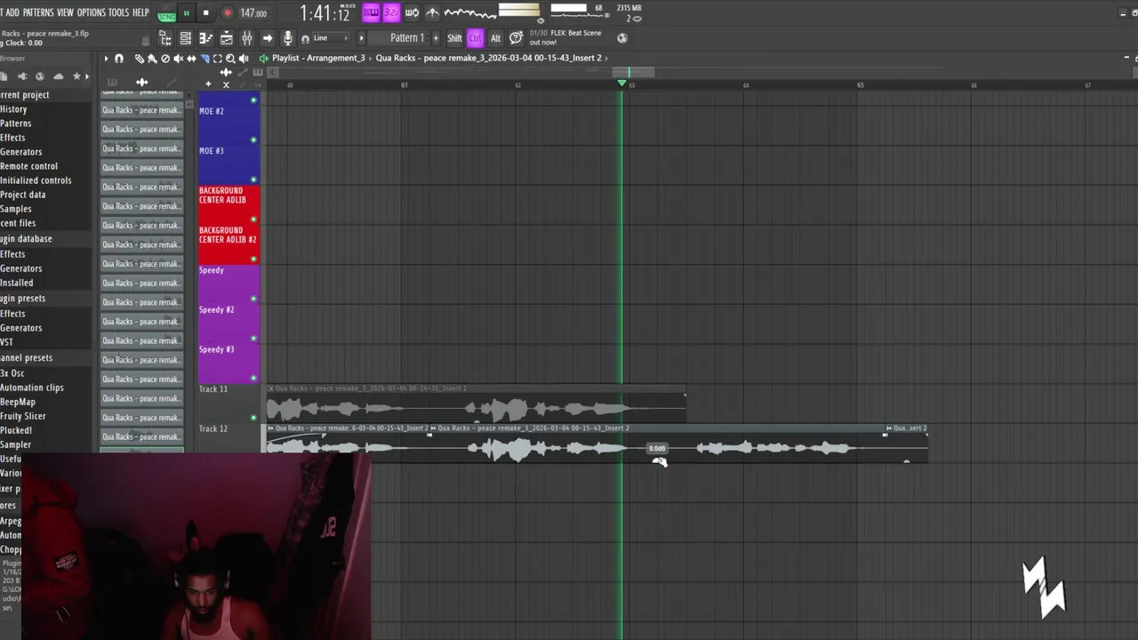Select the Zoom magnifier tool
The height and width of the screenshot is (640, 1138).
230,59
